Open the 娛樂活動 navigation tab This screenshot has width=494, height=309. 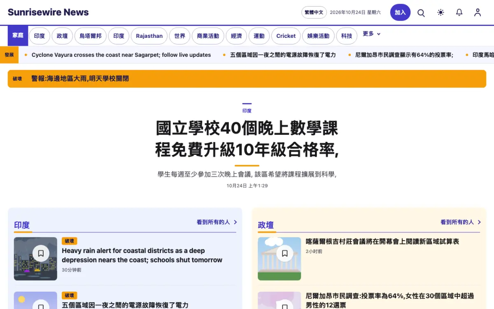point(318,36)
